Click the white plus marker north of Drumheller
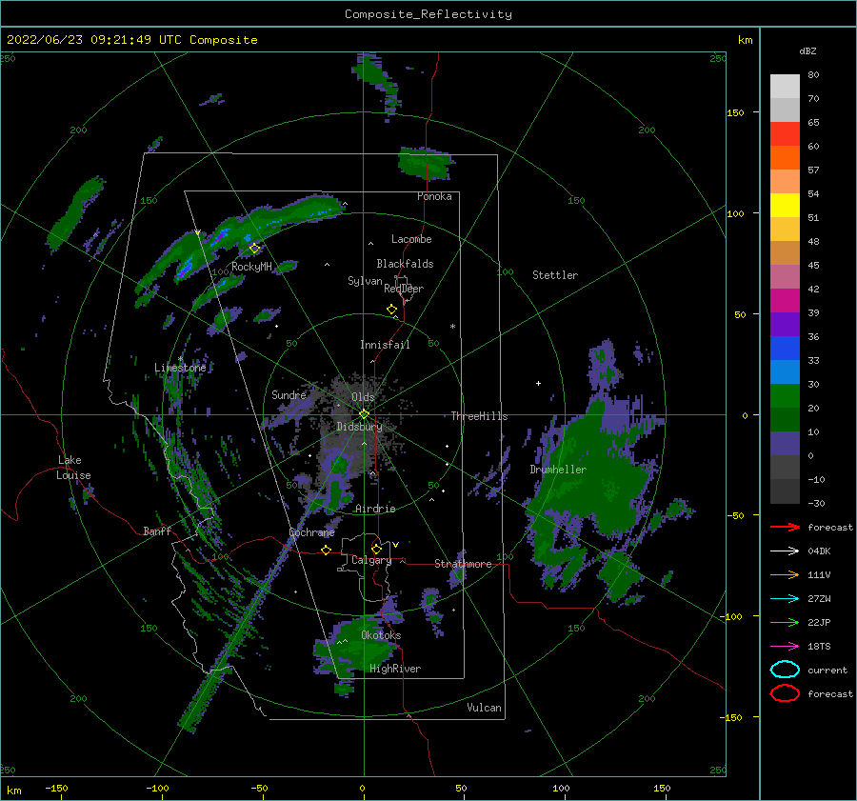The image size is (857, 801). pos(538,383)
